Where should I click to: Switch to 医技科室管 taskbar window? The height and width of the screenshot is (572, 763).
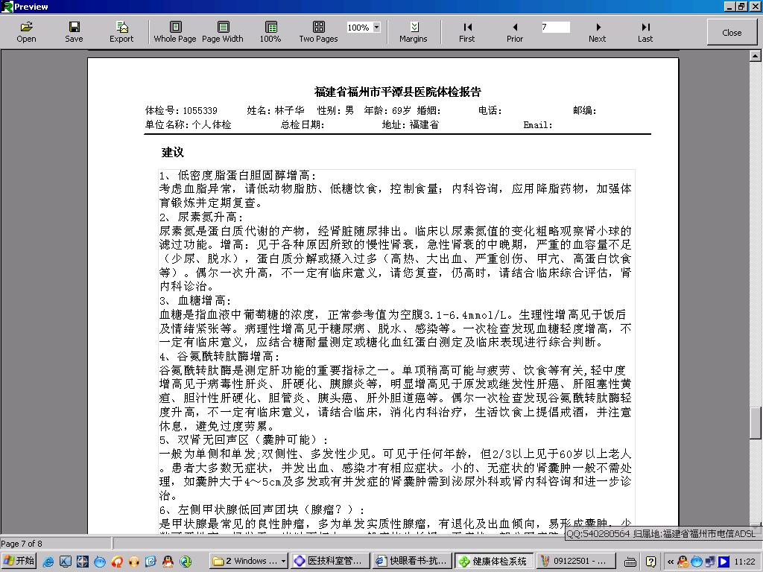pos(330,561)
